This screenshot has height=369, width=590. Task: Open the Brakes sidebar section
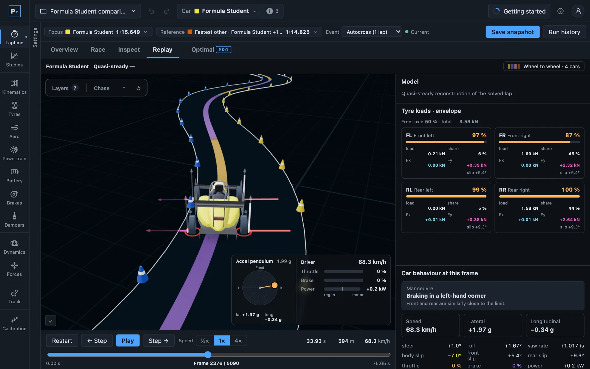pyautogui.click(x=14, y=198)
